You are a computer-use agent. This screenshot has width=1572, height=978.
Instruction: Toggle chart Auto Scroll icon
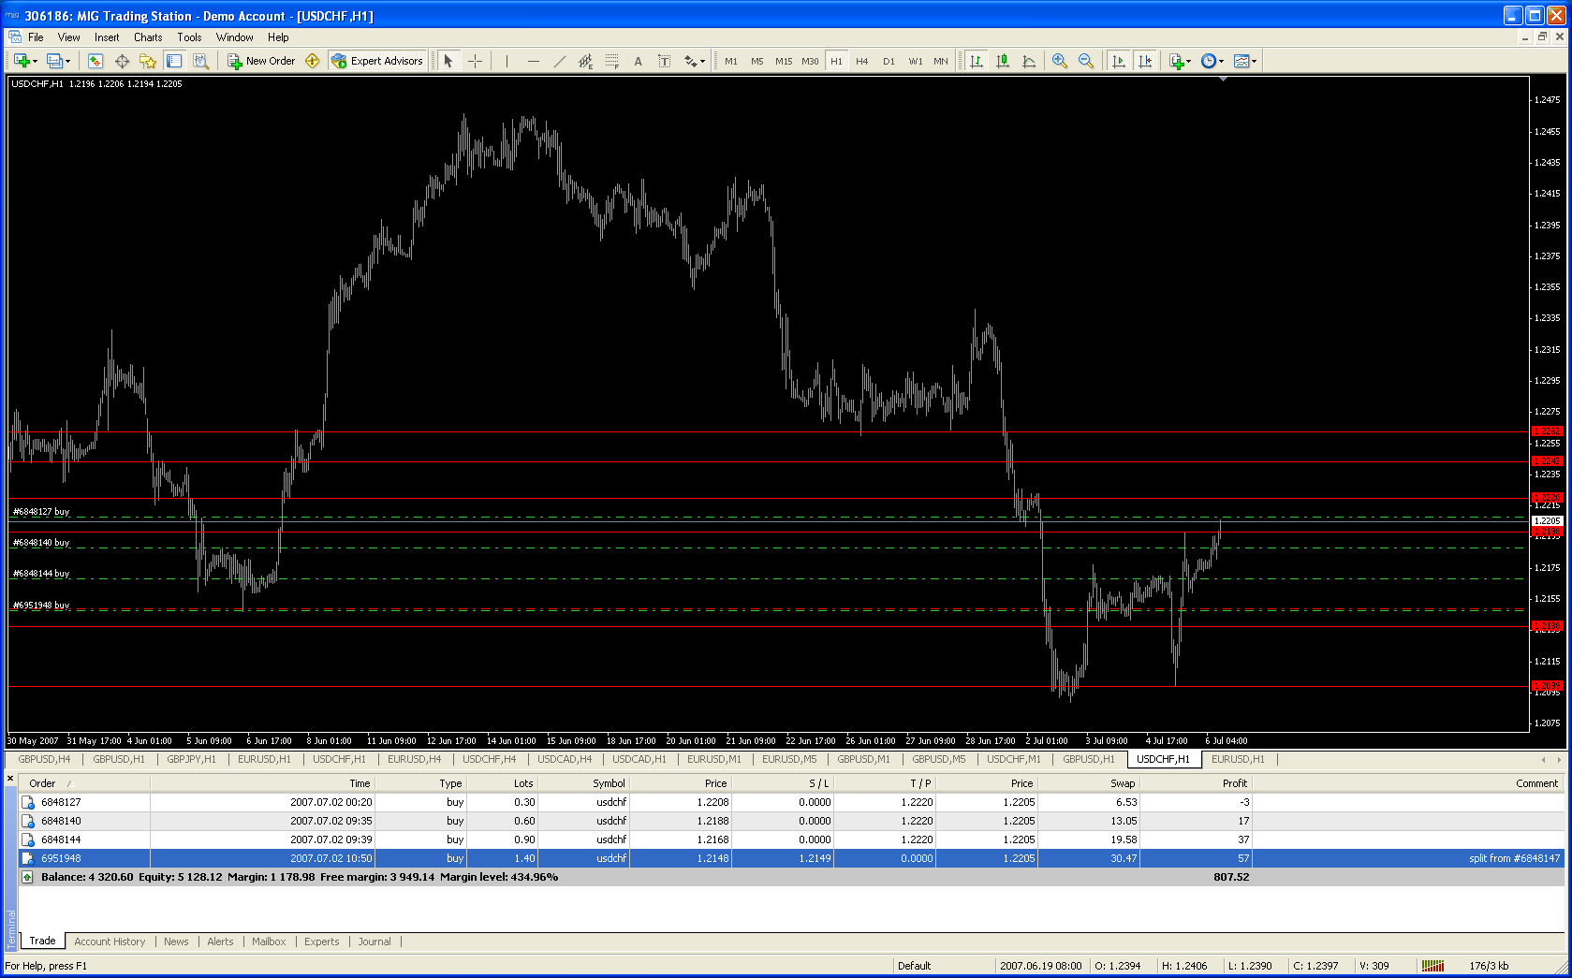tap(1118, 61)
